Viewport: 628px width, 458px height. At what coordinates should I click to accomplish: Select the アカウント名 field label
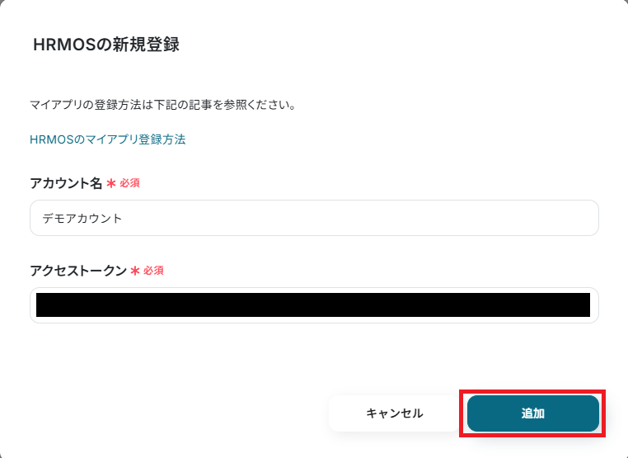pos(66,183)
